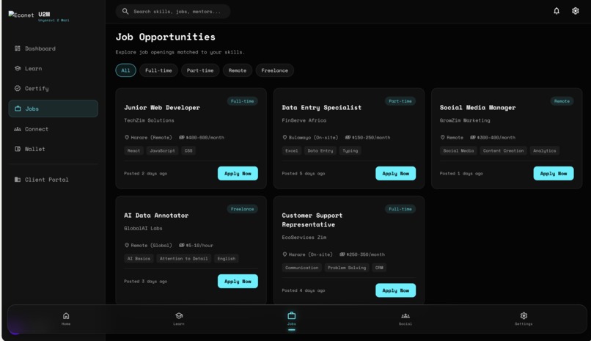Click the Dashboard icon in sidebar

(18, 48)
